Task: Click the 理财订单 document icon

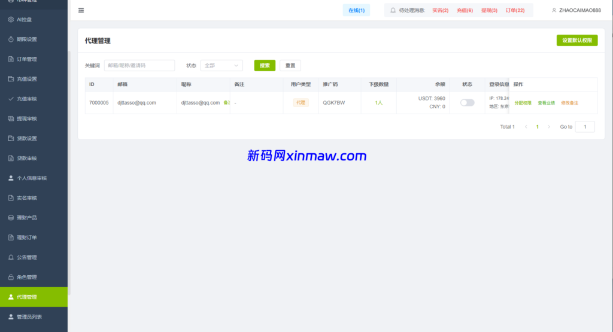Action: point(11,237)
